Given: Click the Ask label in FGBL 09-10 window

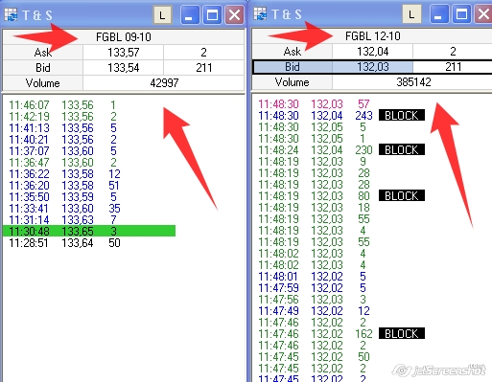Looking at the screenshot, I should (43, 53).
